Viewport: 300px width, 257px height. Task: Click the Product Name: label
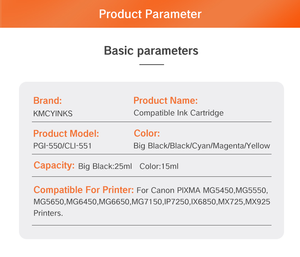166,101
